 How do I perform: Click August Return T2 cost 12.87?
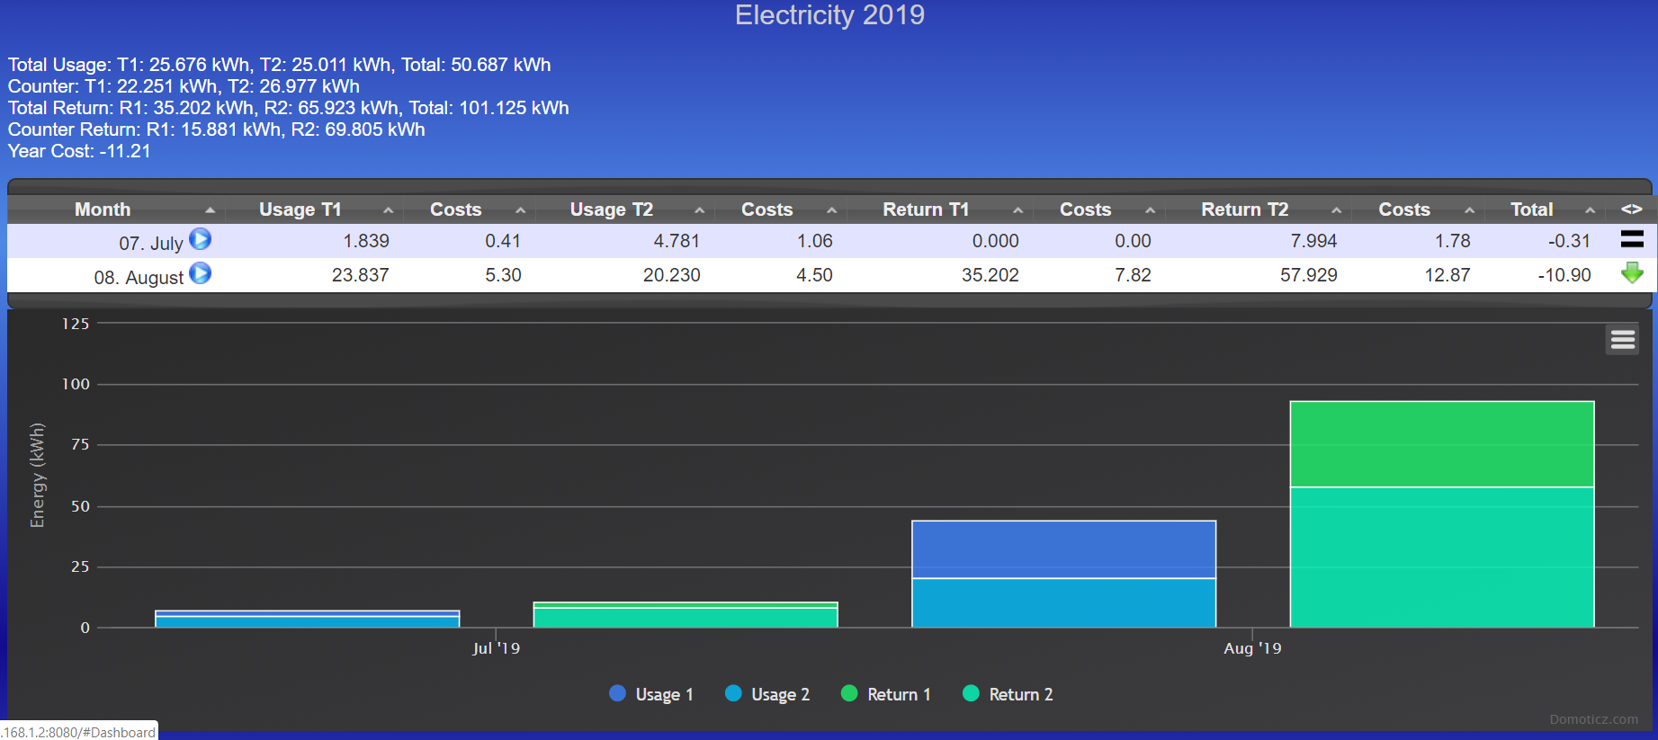(1447, 275)
